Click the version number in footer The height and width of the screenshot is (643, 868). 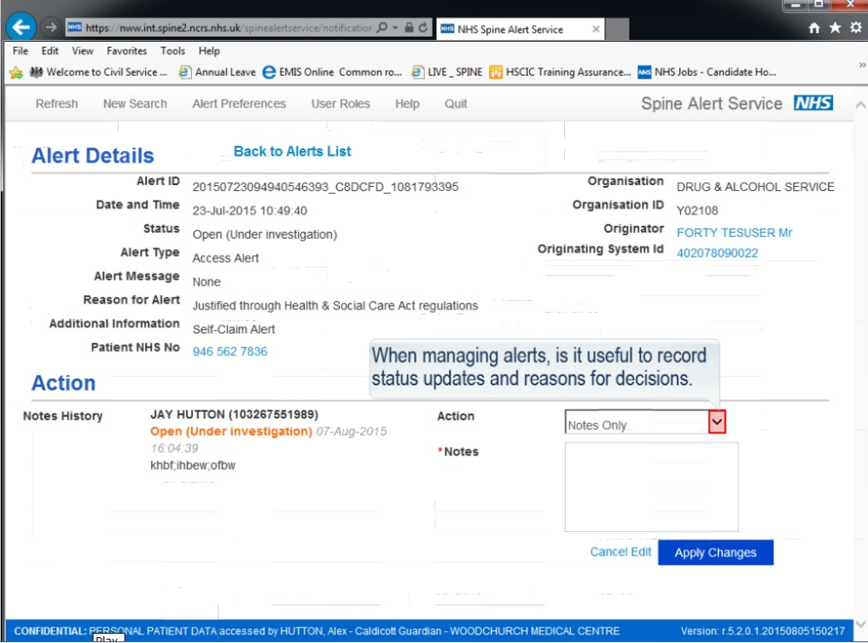click(x=763, y=631)
